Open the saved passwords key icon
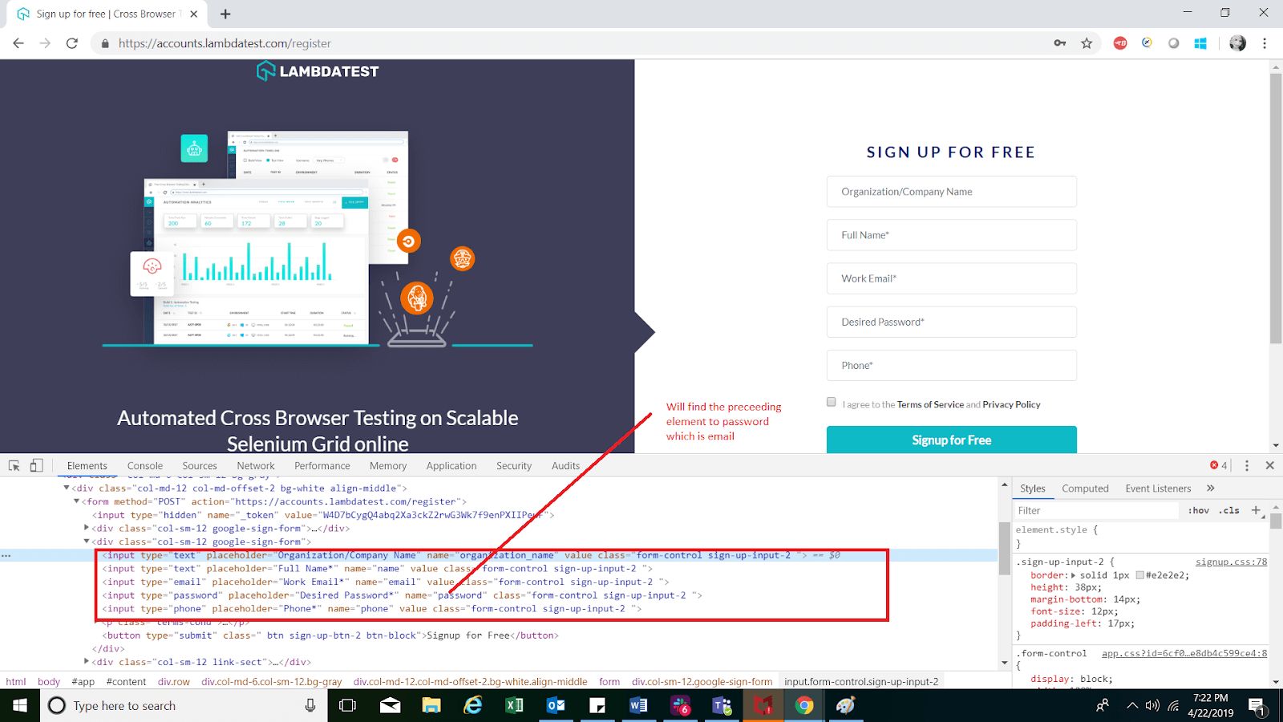The width and height of the screenshot is (1283, 722). pos(1060,43)
